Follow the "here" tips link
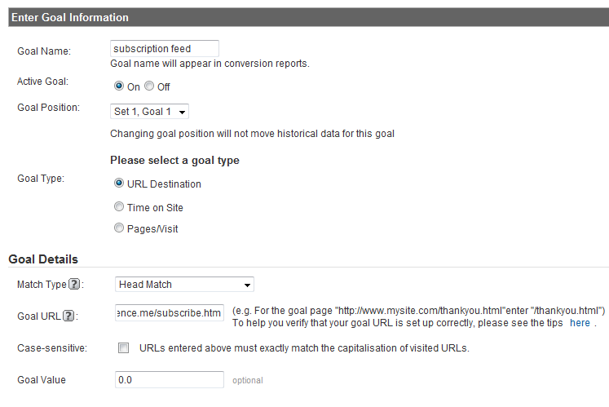The width and height of the screenshot is (609, 407). pyautogui.click(x=580, y=323)
